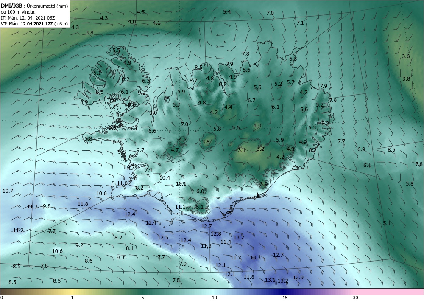Click the map value '3.6' at the east edge
Image resolution: width=424 pixels, height=301 pixels.
(x=406, y=56)
